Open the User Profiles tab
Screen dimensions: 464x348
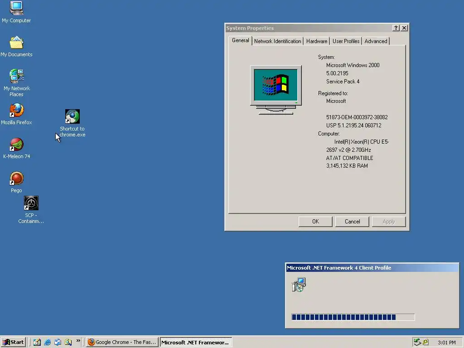(x=346, y=41)
